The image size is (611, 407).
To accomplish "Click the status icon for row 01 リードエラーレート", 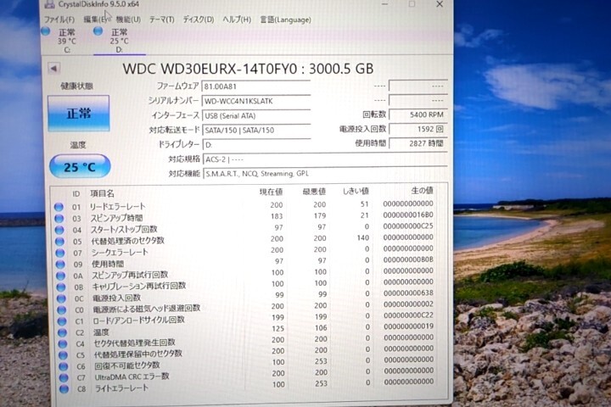I will (x=59, y=207).
